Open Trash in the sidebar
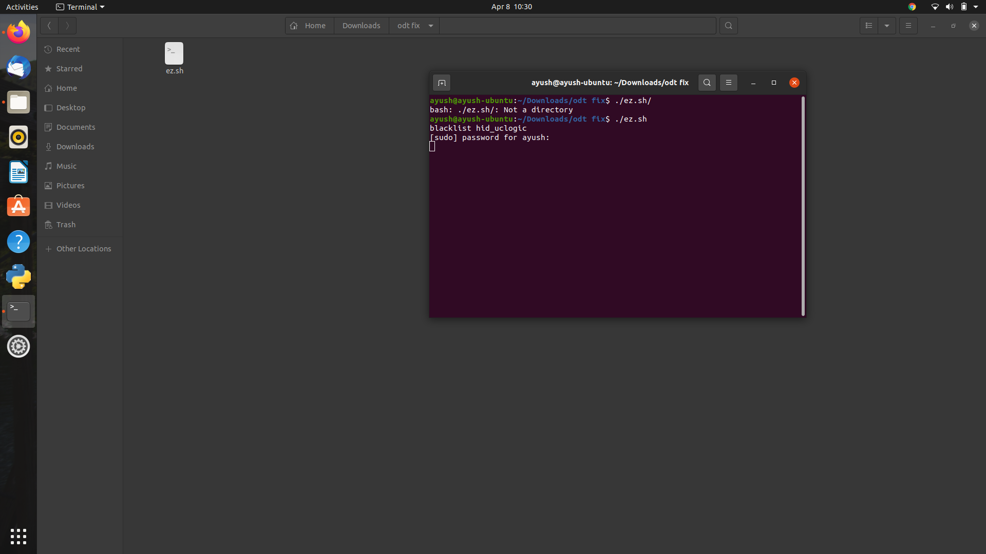986x554 pixels. coord(66,225)
